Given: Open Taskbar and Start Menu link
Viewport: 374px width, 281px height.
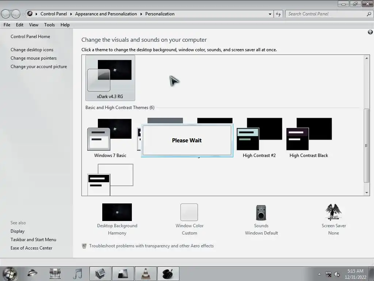Looking at the screenshot, I should pos(33,239).
